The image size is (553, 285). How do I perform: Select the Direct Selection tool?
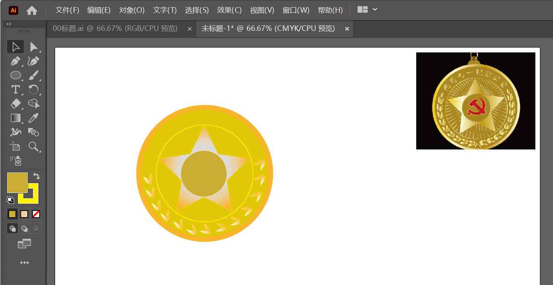click(x=34, y=47)
